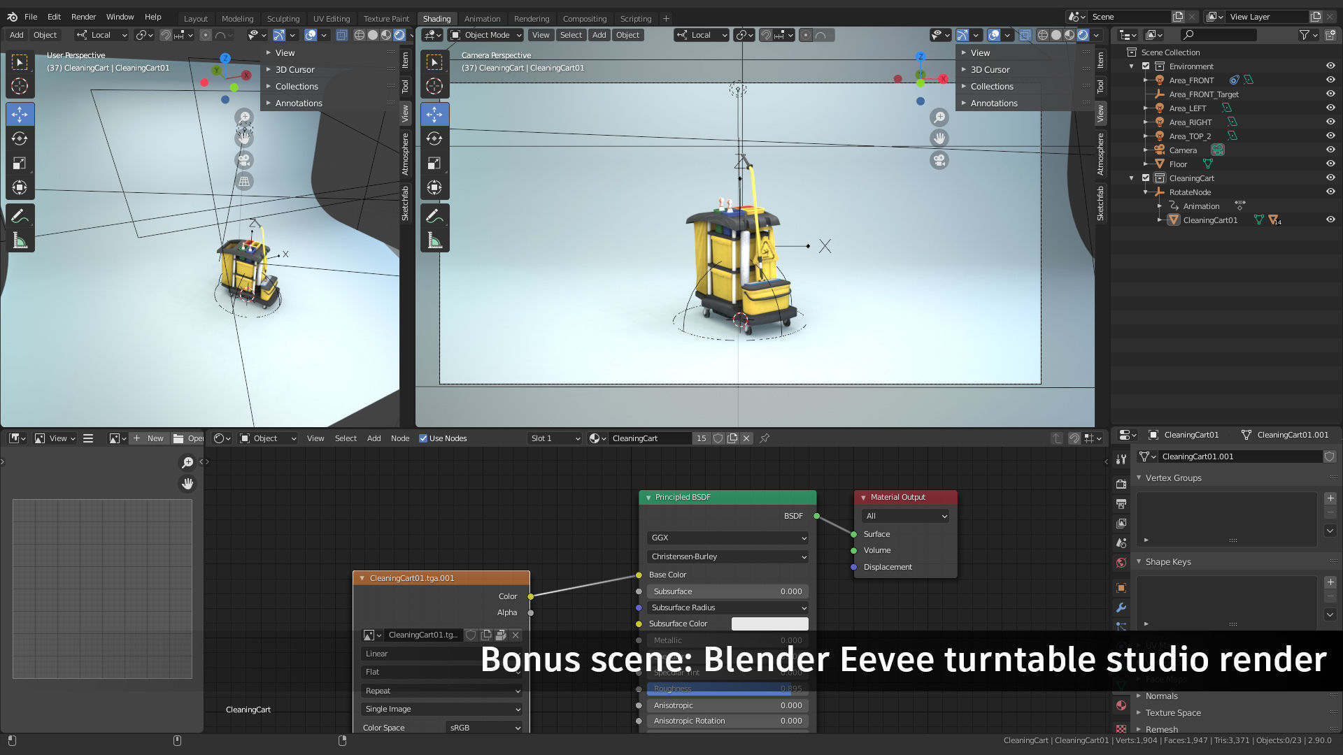
Task: Toggle Use Nodes checkbox
Action: point(423,438)
